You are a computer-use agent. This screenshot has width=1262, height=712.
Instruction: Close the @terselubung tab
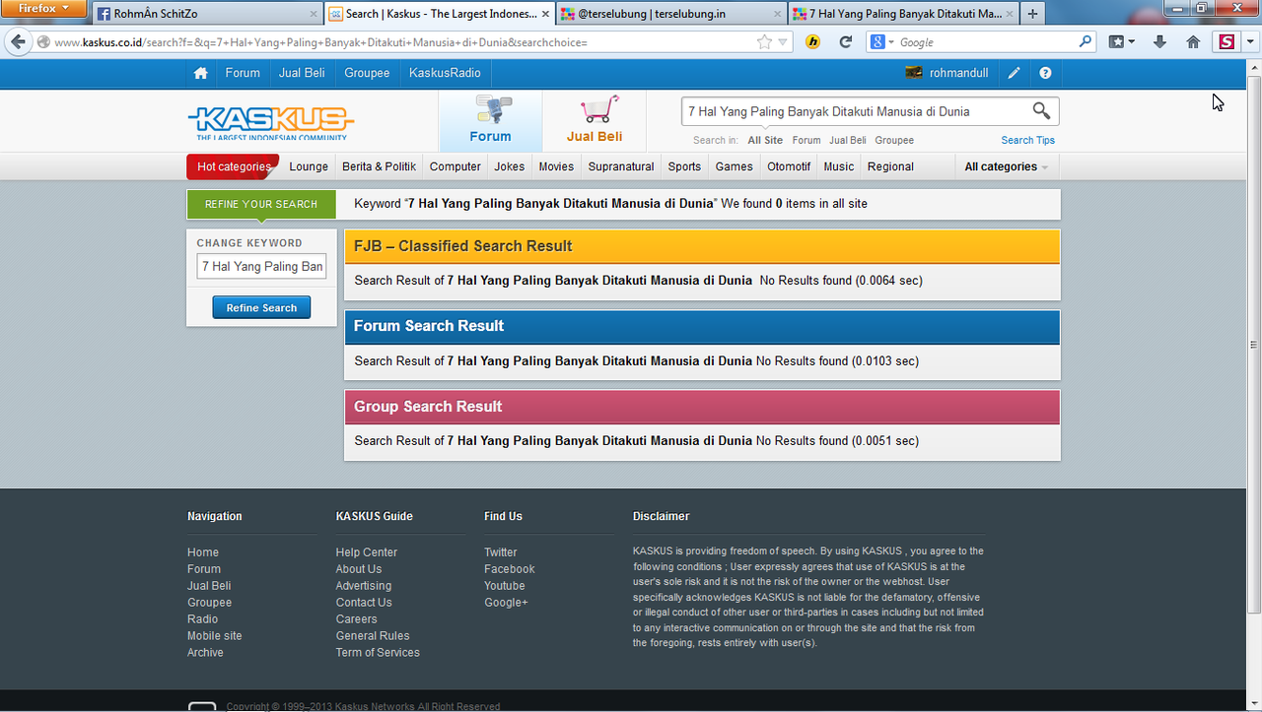[777, 14]
